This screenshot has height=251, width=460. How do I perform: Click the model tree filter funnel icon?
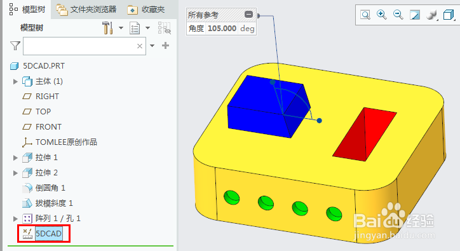pyautogui.click(x=15, y=46)
